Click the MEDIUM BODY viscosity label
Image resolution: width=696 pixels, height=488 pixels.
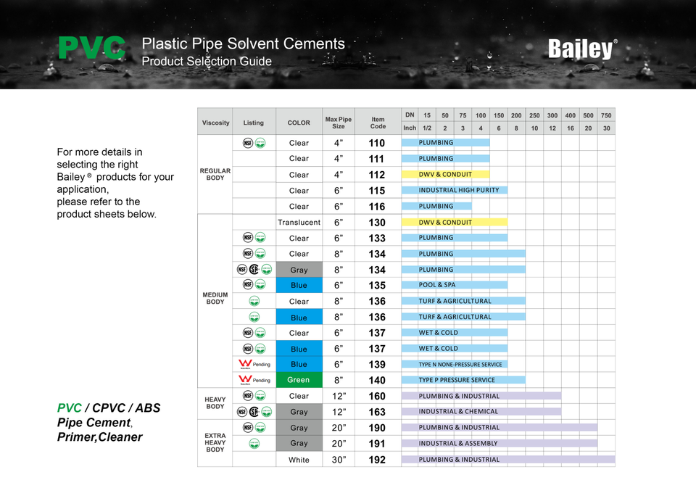pos(215,298)
